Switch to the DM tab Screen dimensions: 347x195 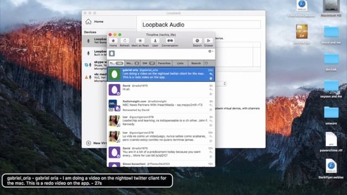(148, 63)
